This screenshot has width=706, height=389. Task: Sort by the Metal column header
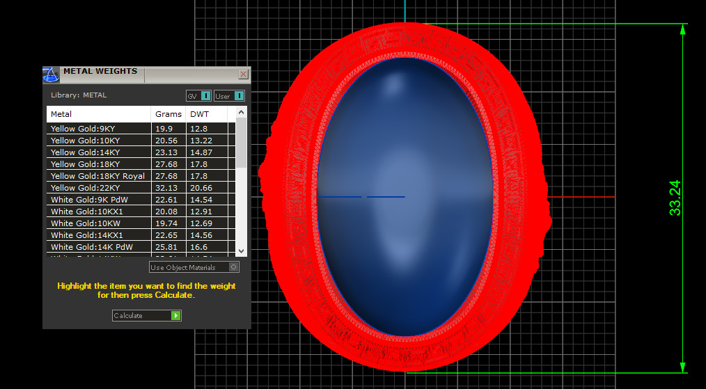[98, 114]
